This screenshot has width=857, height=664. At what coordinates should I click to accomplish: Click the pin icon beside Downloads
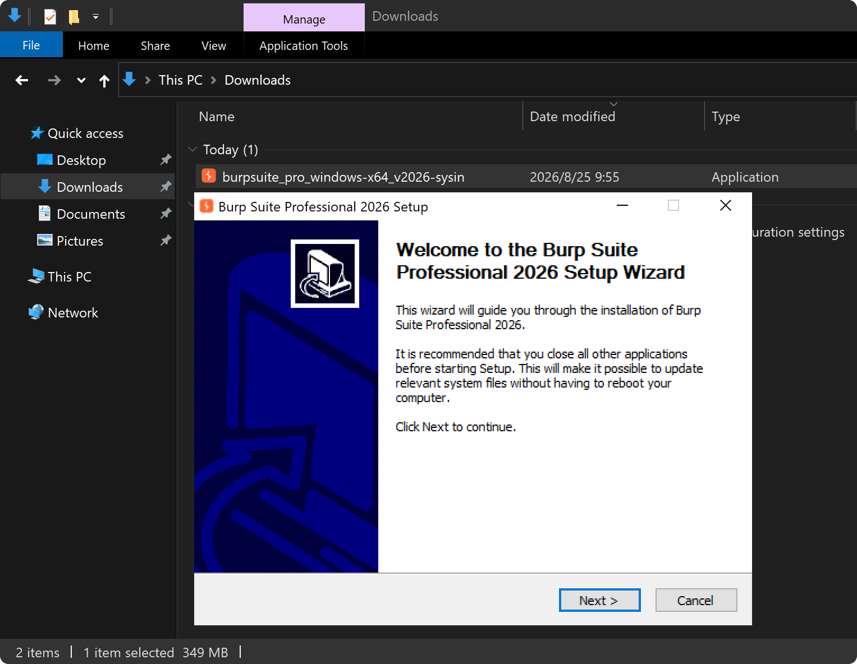166,187
